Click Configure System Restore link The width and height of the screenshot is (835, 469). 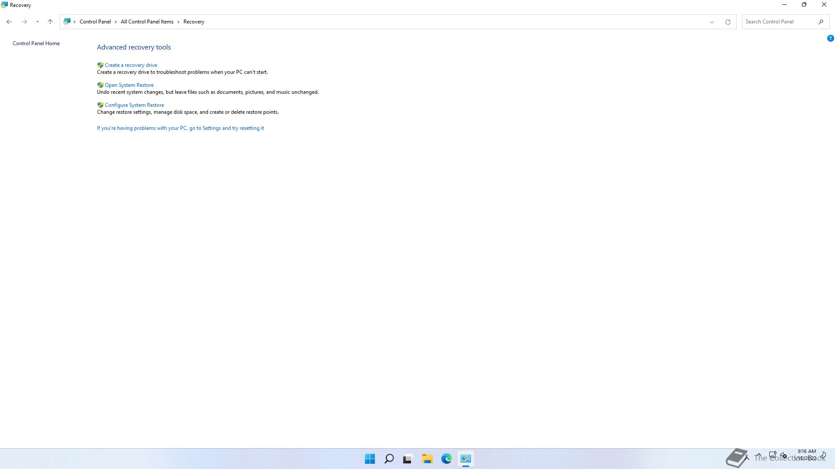134,105
